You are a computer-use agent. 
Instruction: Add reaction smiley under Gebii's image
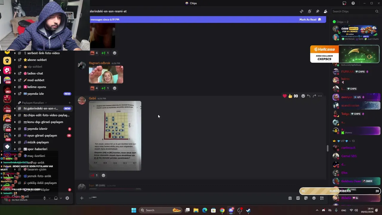pyautogui.click(x=104, y=175)
